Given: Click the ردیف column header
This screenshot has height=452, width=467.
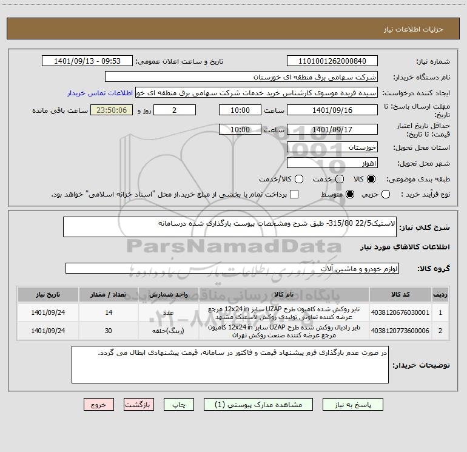Looking at the screenshot, I should pos(440,294).
